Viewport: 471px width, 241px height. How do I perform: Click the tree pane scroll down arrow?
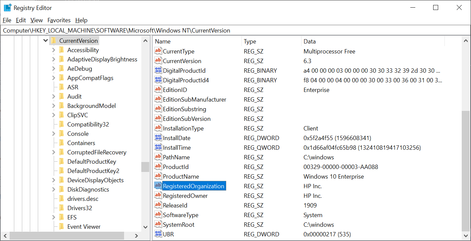tap(145, 227)
